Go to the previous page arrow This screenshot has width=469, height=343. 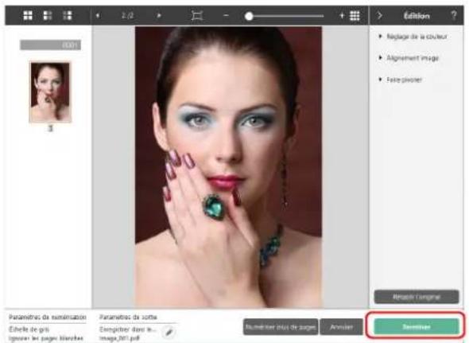(98, 16)
